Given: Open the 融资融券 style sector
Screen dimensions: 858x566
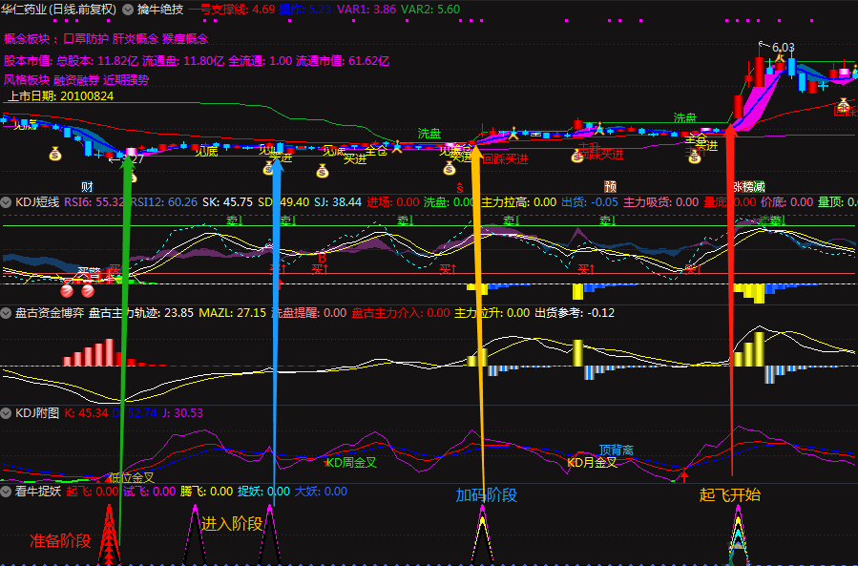Looking at the screenshot, I should tap(76, 80).
